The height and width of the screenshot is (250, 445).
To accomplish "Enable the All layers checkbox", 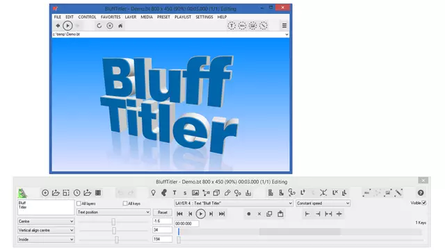I will pos(79,203).
